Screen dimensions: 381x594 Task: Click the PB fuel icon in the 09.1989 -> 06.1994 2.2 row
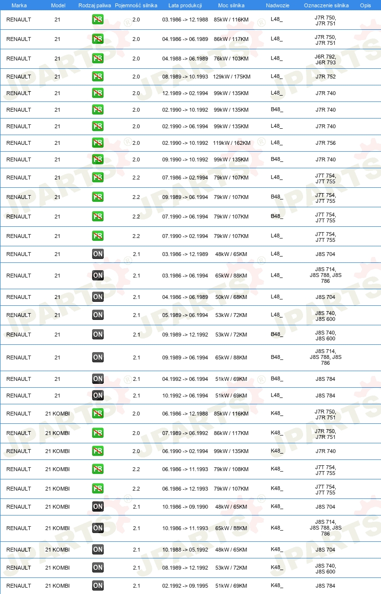tap(98, 197)
